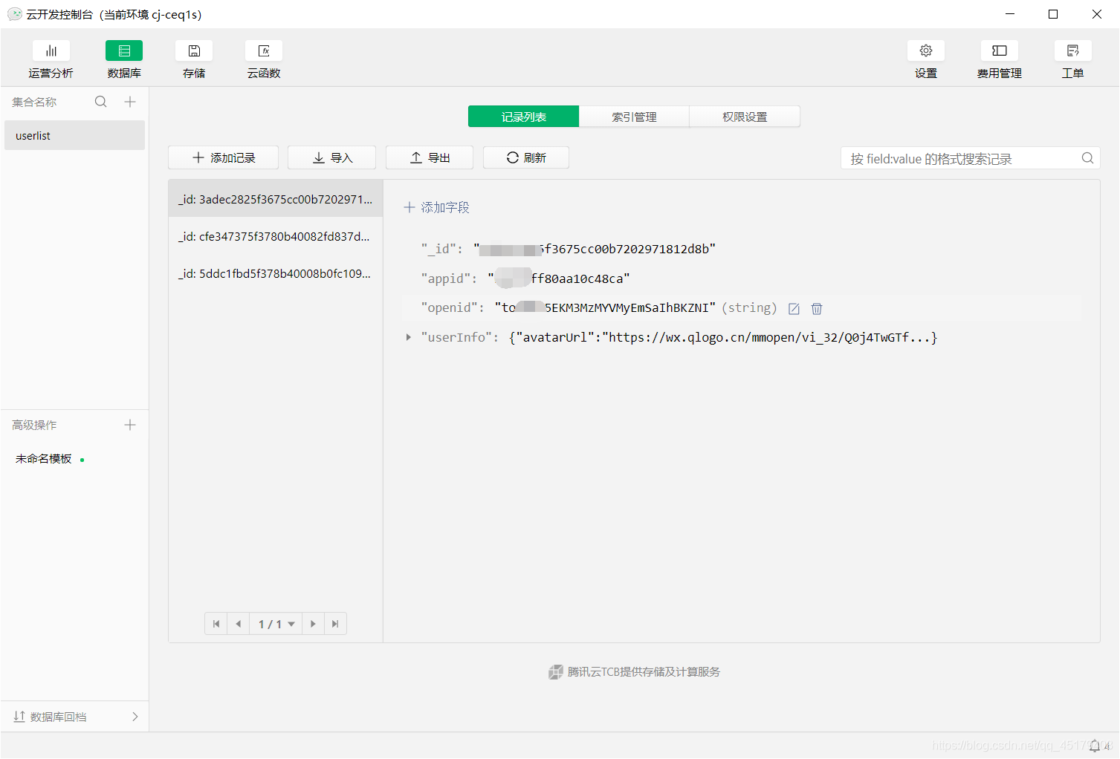Open the 费用管理 billing icon

coord(1000,51)
